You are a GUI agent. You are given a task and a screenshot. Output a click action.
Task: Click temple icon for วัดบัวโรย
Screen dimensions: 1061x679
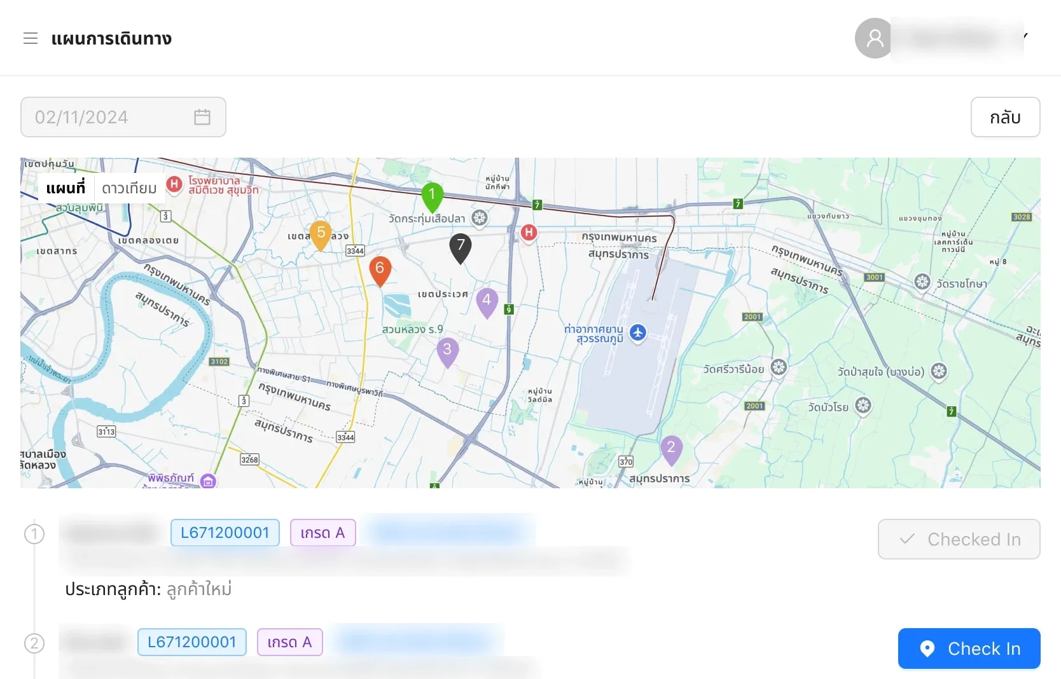tap(863, 406)
